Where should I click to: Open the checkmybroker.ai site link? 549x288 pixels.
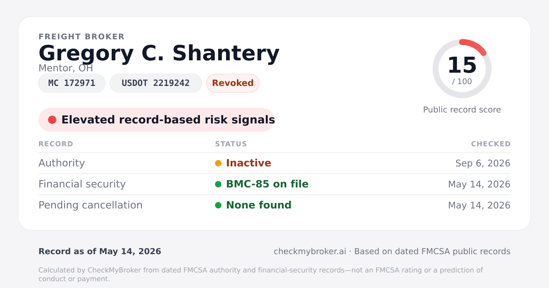310,251
